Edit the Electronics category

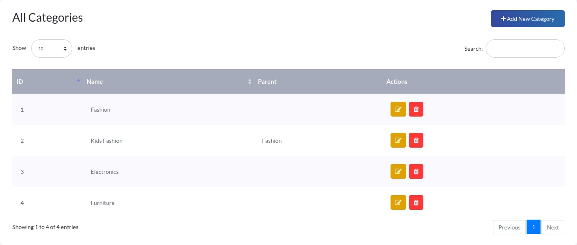coord(398,171)
